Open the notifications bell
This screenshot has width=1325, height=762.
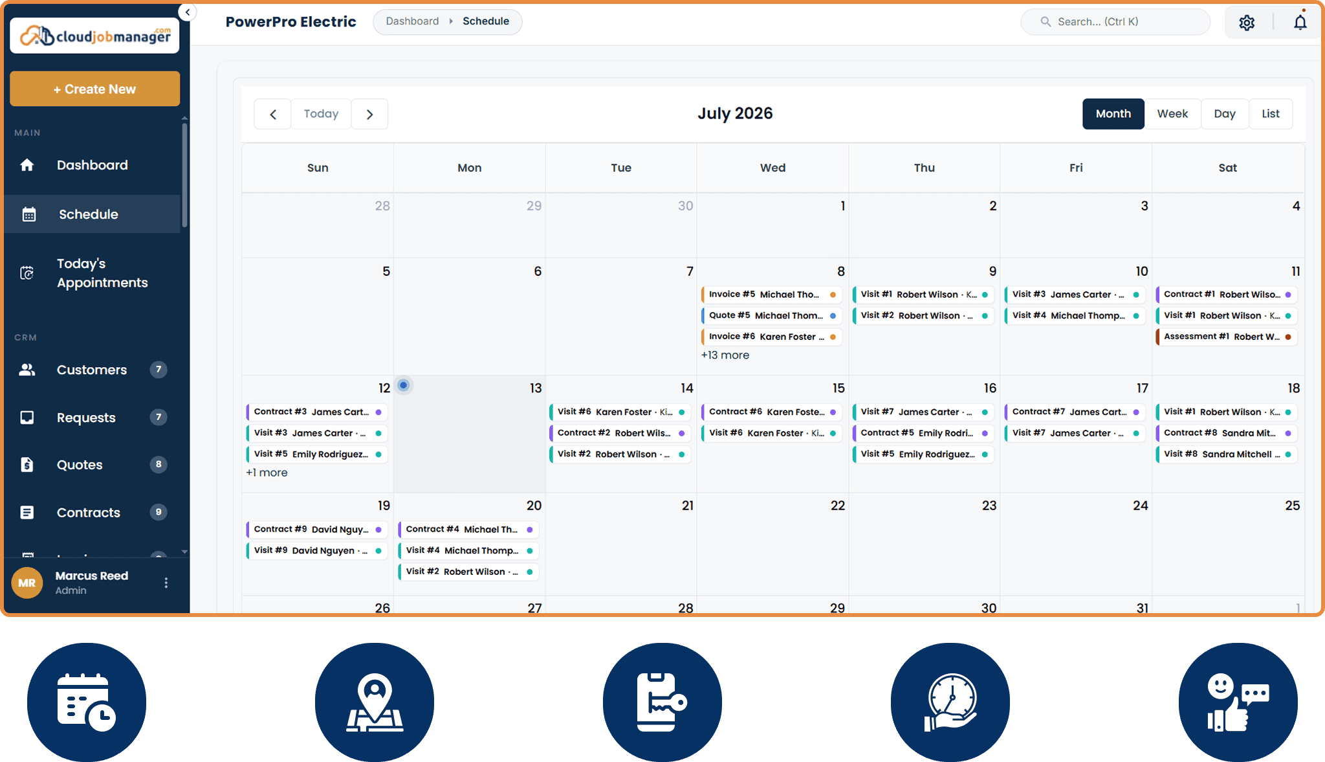click(x=1300, y=22)
